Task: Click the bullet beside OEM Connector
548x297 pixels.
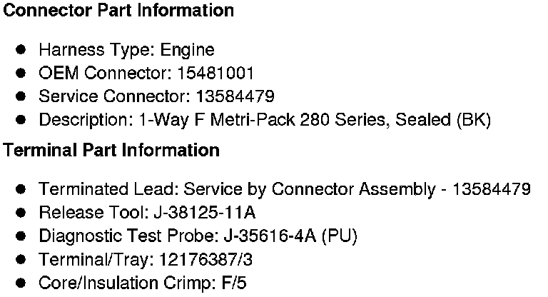Action: (x=21, y=73)
